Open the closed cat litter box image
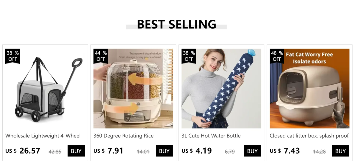 click(x=309, y=88)
